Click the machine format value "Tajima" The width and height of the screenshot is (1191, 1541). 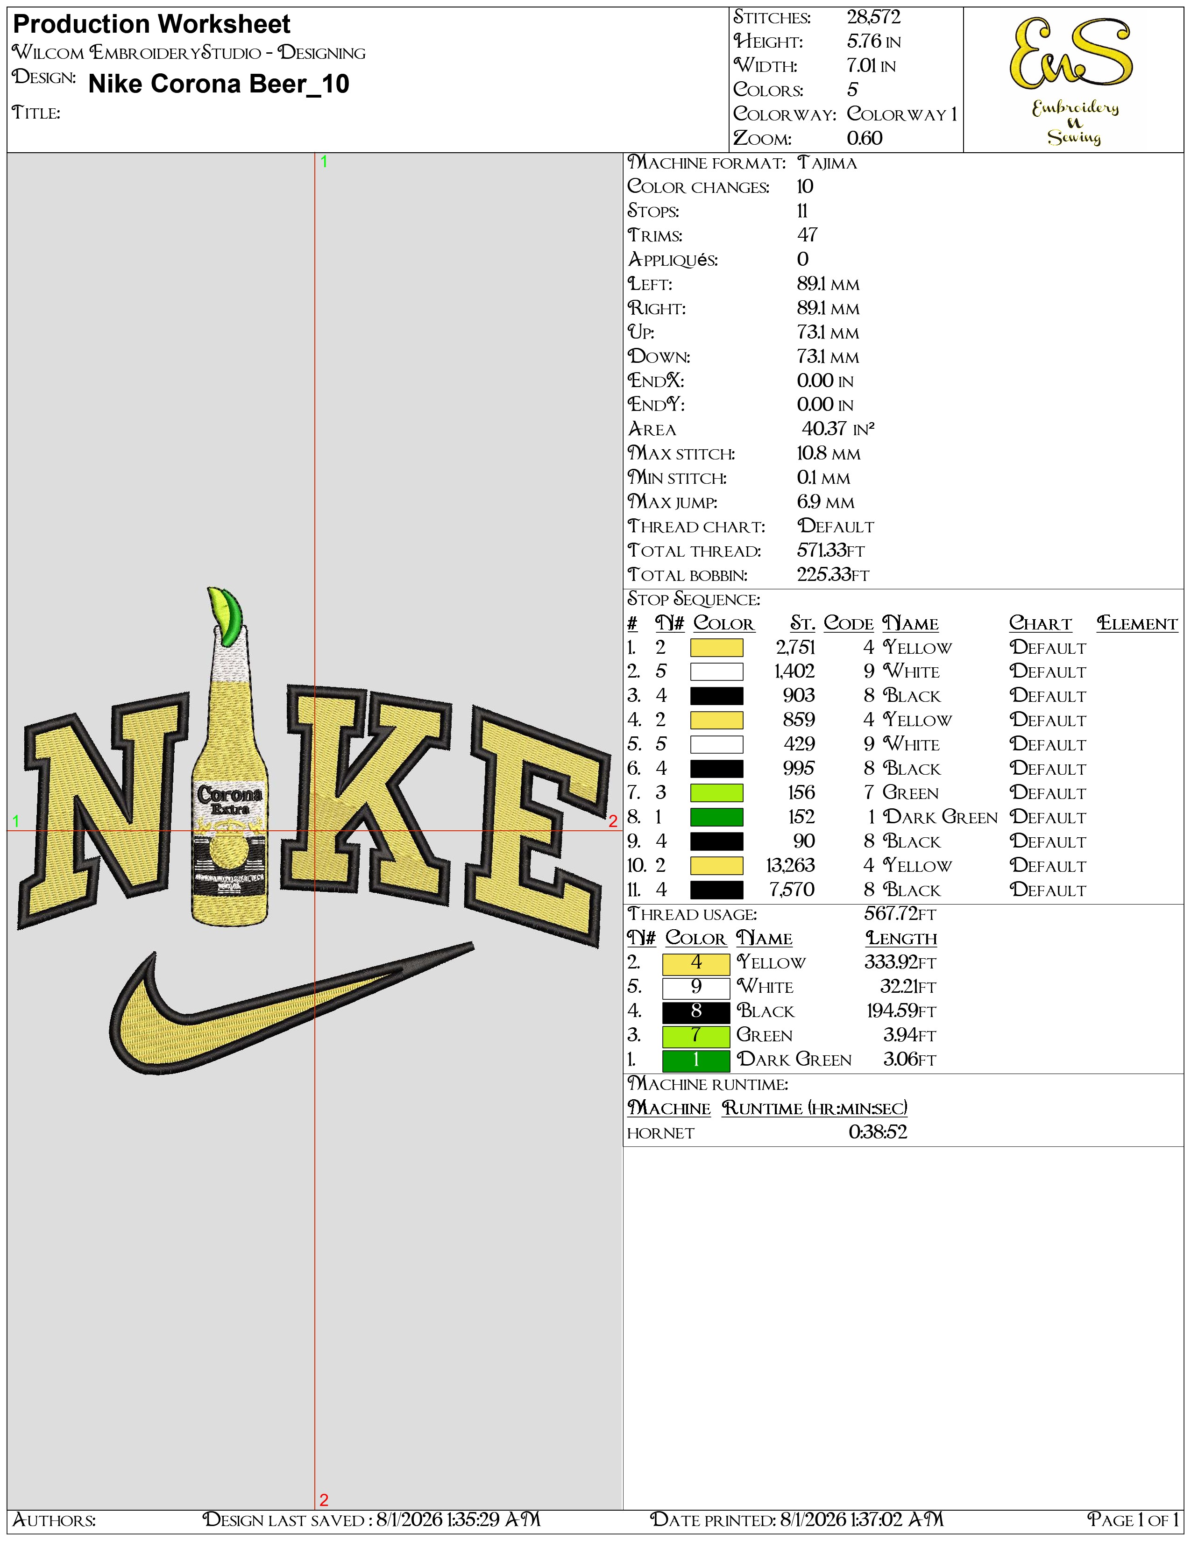(827, 163)
